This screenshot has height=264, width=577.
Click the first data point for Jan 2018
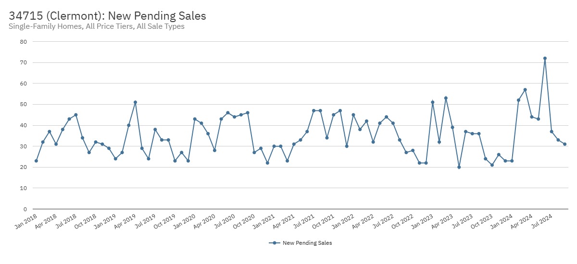36,161
